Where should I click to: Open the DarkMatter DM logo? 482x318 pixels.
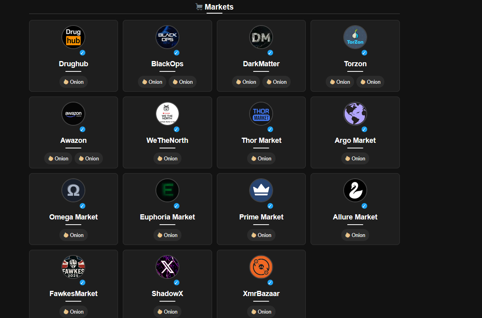point(261,37)
